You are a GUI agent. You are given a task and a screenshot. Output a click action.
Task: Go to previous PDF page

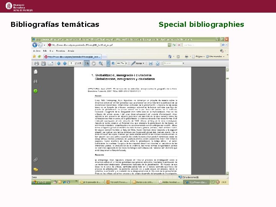tap(59, 63)
